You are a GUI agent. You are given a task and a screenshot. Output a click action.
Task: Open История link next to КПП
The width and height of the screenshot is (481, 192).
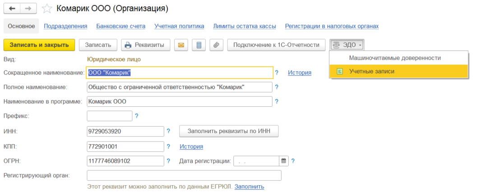click(x=191, y=146)
